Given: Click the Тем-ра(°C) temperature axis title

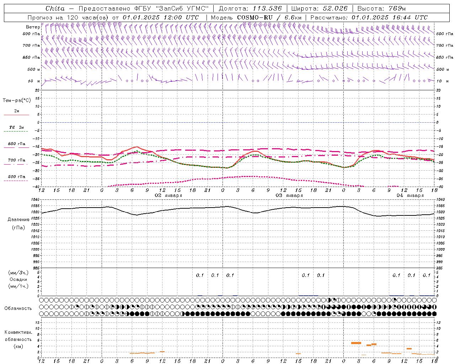Looking at the screenshot, I should 17,101.
